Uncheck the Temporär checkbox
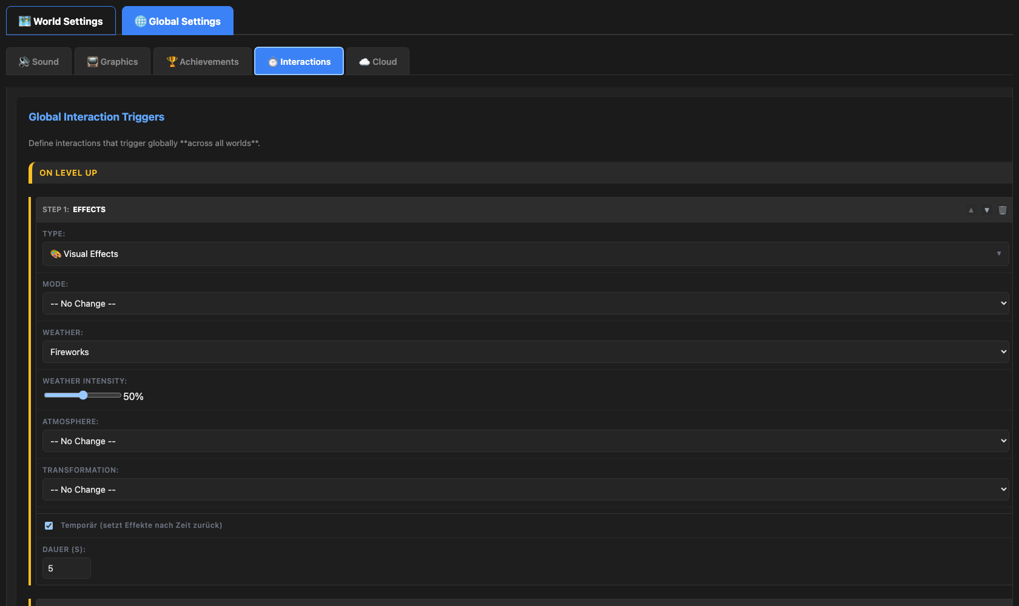Viewport: 1019px width, 606px height. pyautogui.click(x=49, y=525)
